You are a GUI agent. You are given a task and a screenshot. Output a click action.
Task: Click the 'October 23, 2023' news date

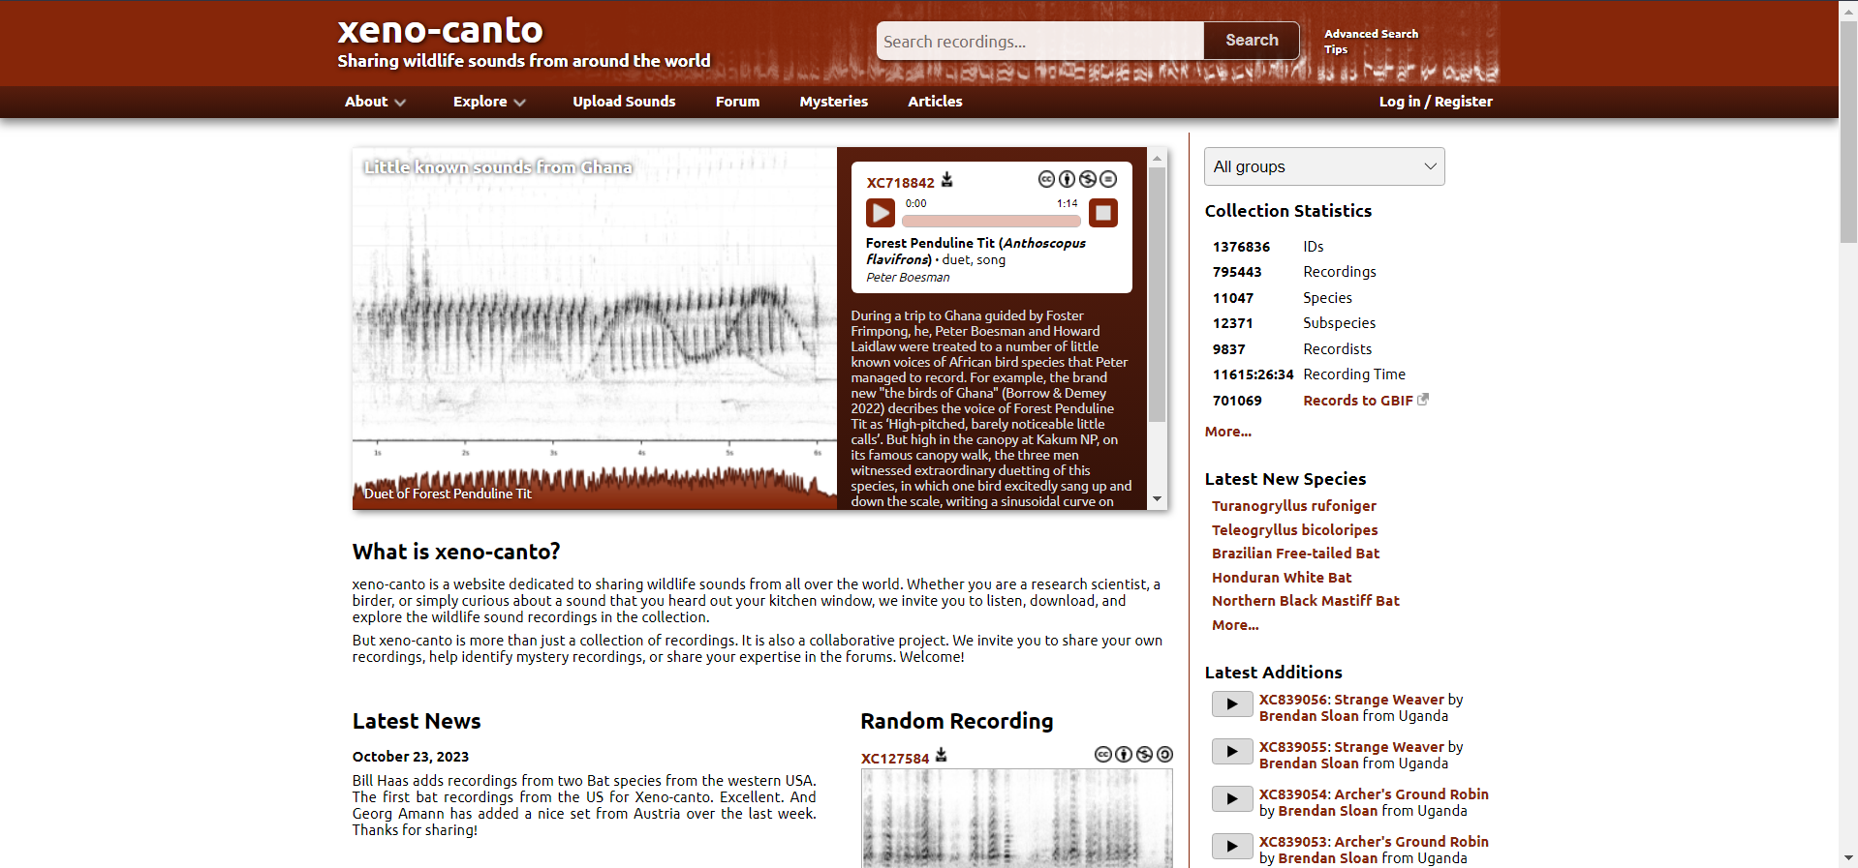coord(411,757)
